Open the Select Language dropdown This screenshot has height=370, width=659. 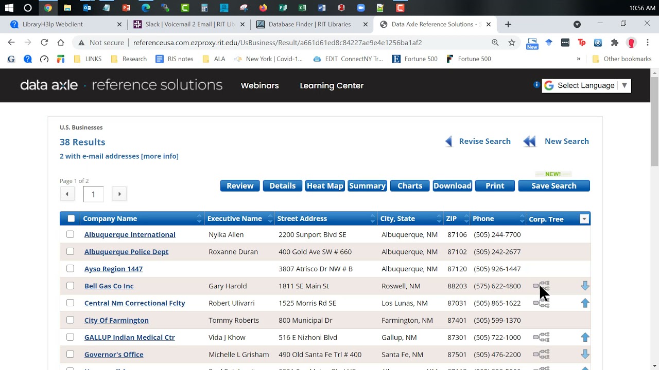(x=586, y=85)
